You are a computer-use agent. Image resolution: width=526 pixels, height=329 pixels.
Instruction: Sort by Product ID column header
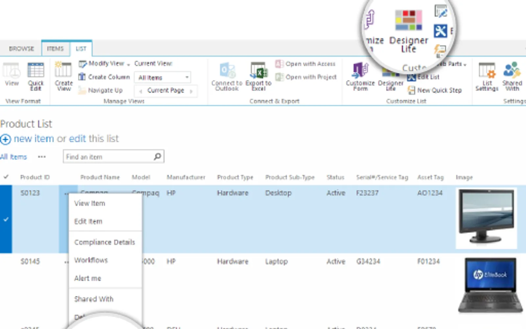35,177
